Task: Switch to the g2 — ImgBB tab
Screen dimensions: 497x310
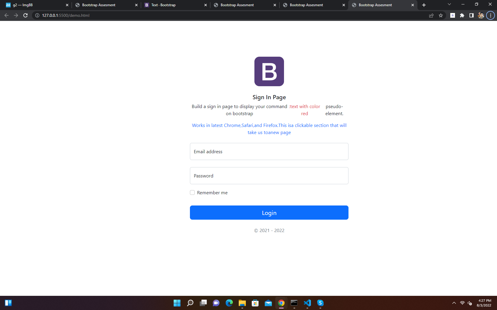Action: 37,5
